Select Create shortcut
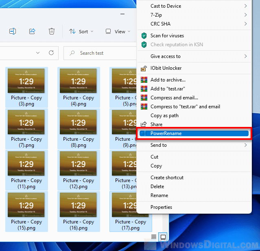 (x=194, y=178)
